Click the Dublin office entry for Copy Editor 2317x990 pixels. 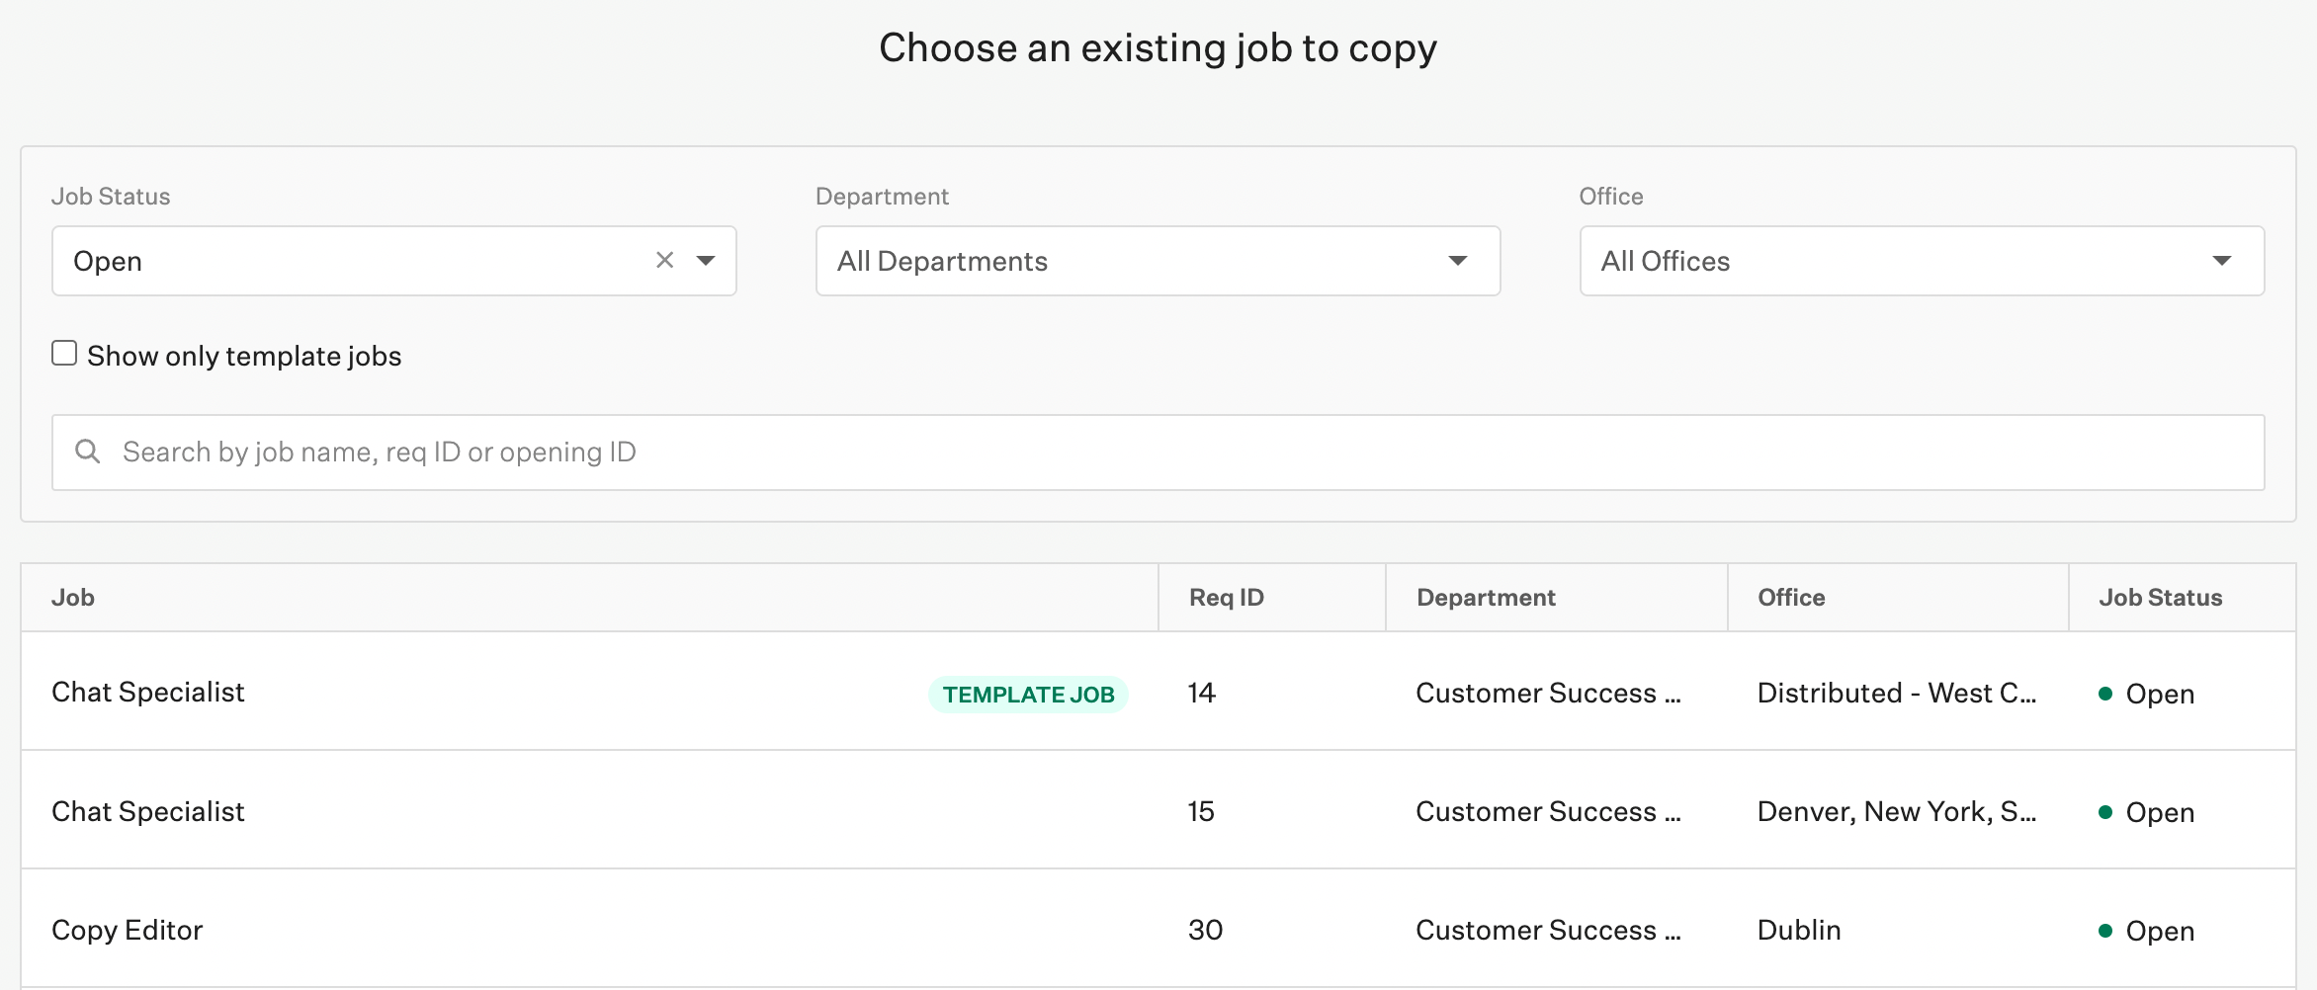(1798, 930)
